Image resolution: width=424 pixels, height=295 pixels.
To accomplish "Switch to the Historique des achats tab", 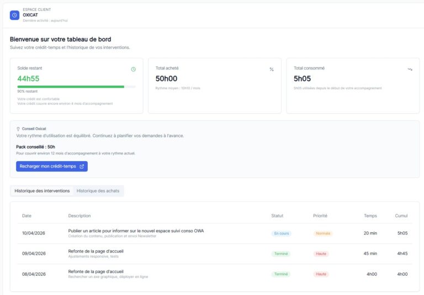I will pyautogui.click(x=99, y=191).
